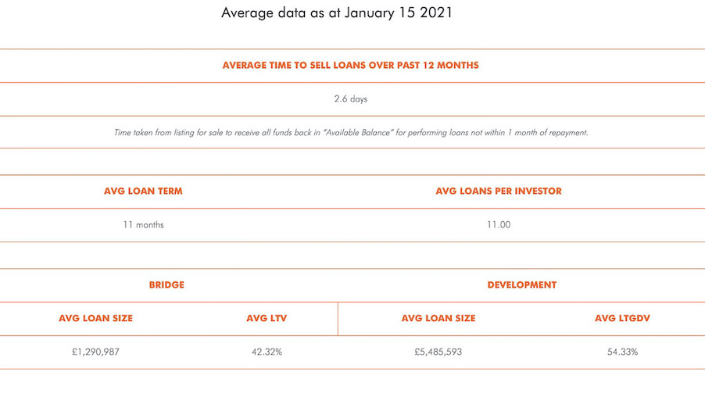705x397 pixels.
Task: Click the 2.6 days value
Action: [351, 99]
